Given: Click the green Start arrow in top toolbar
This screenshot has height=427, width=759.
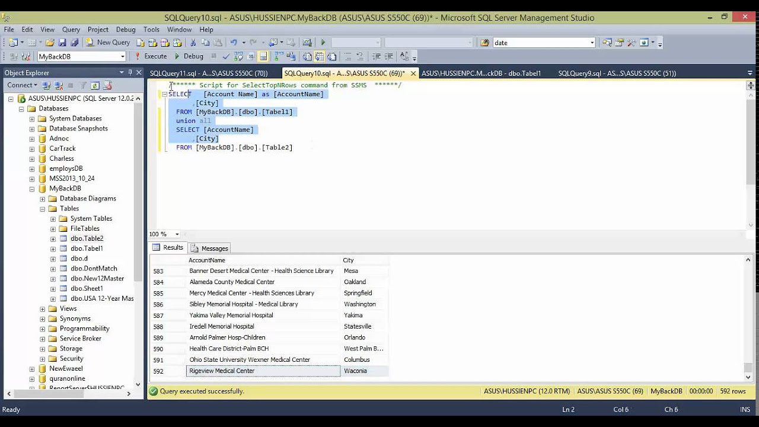Looking at the screenshot, I should (323, 43).
